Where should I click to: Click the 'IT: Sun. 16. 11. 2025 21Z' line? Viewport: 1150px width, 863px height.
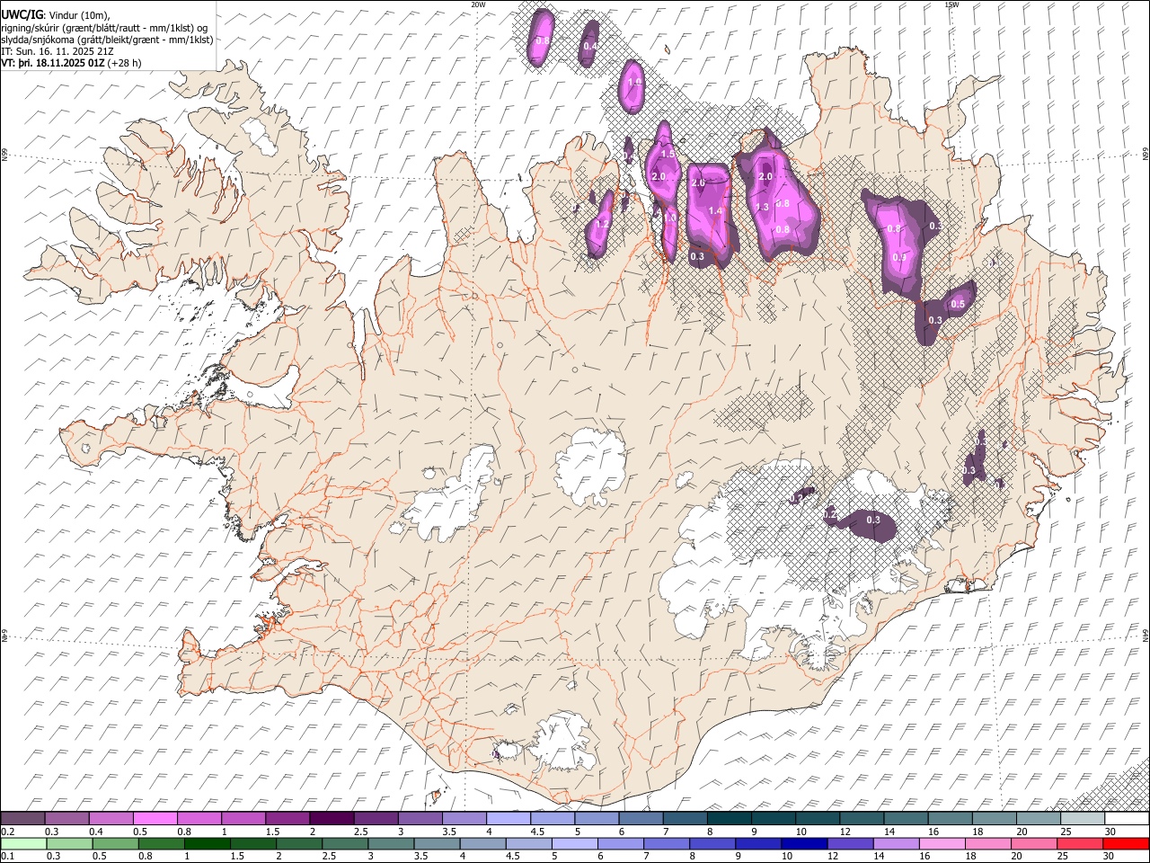(57, 51)
